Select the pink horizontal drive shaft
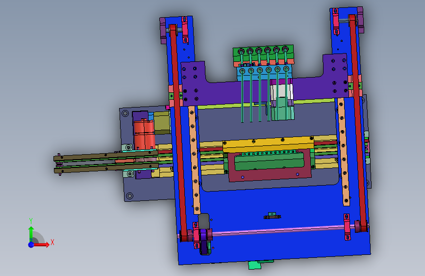The width and height of the screenshot is (425, 276). [x=283, y=230]
